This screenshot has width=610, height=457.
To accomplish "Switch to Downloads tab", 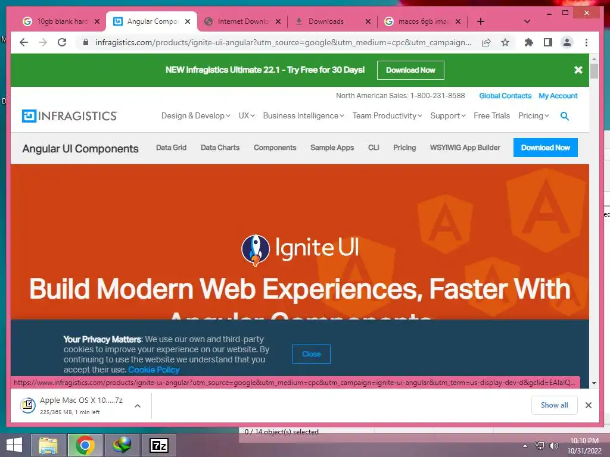I will click(x=326, y=21).
